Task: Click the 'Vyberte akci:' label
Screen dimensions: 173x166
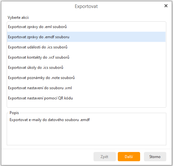Action: [18, 18]
